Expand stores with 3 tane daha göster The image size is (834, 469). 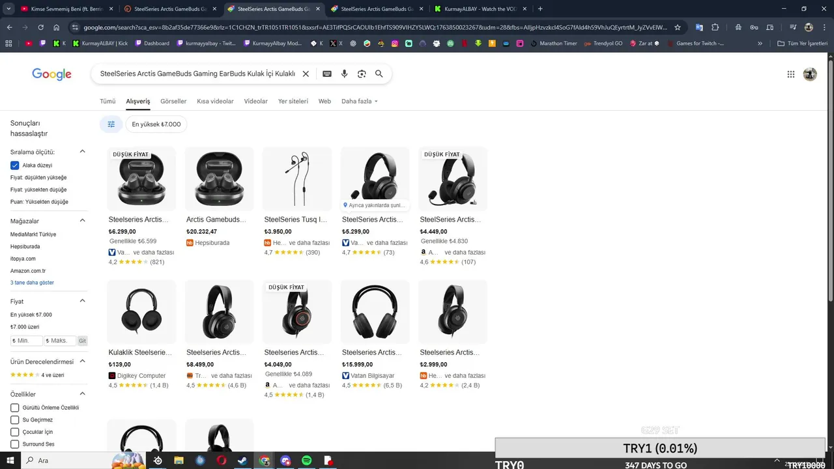click(32, 283)
